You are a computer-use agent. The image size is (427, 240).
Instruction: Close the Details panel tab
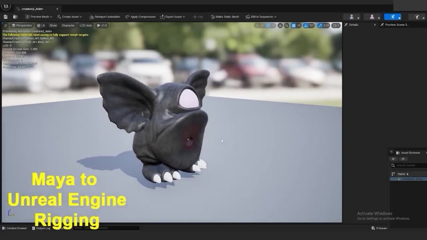tap(375, 25)
